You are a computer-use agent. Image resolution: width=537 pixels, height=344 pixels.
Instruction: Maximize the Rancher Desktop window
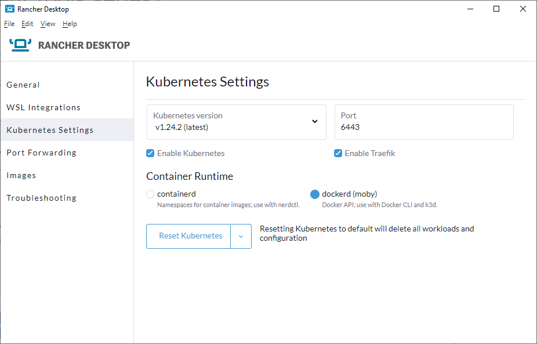click(x=496, y=9)
